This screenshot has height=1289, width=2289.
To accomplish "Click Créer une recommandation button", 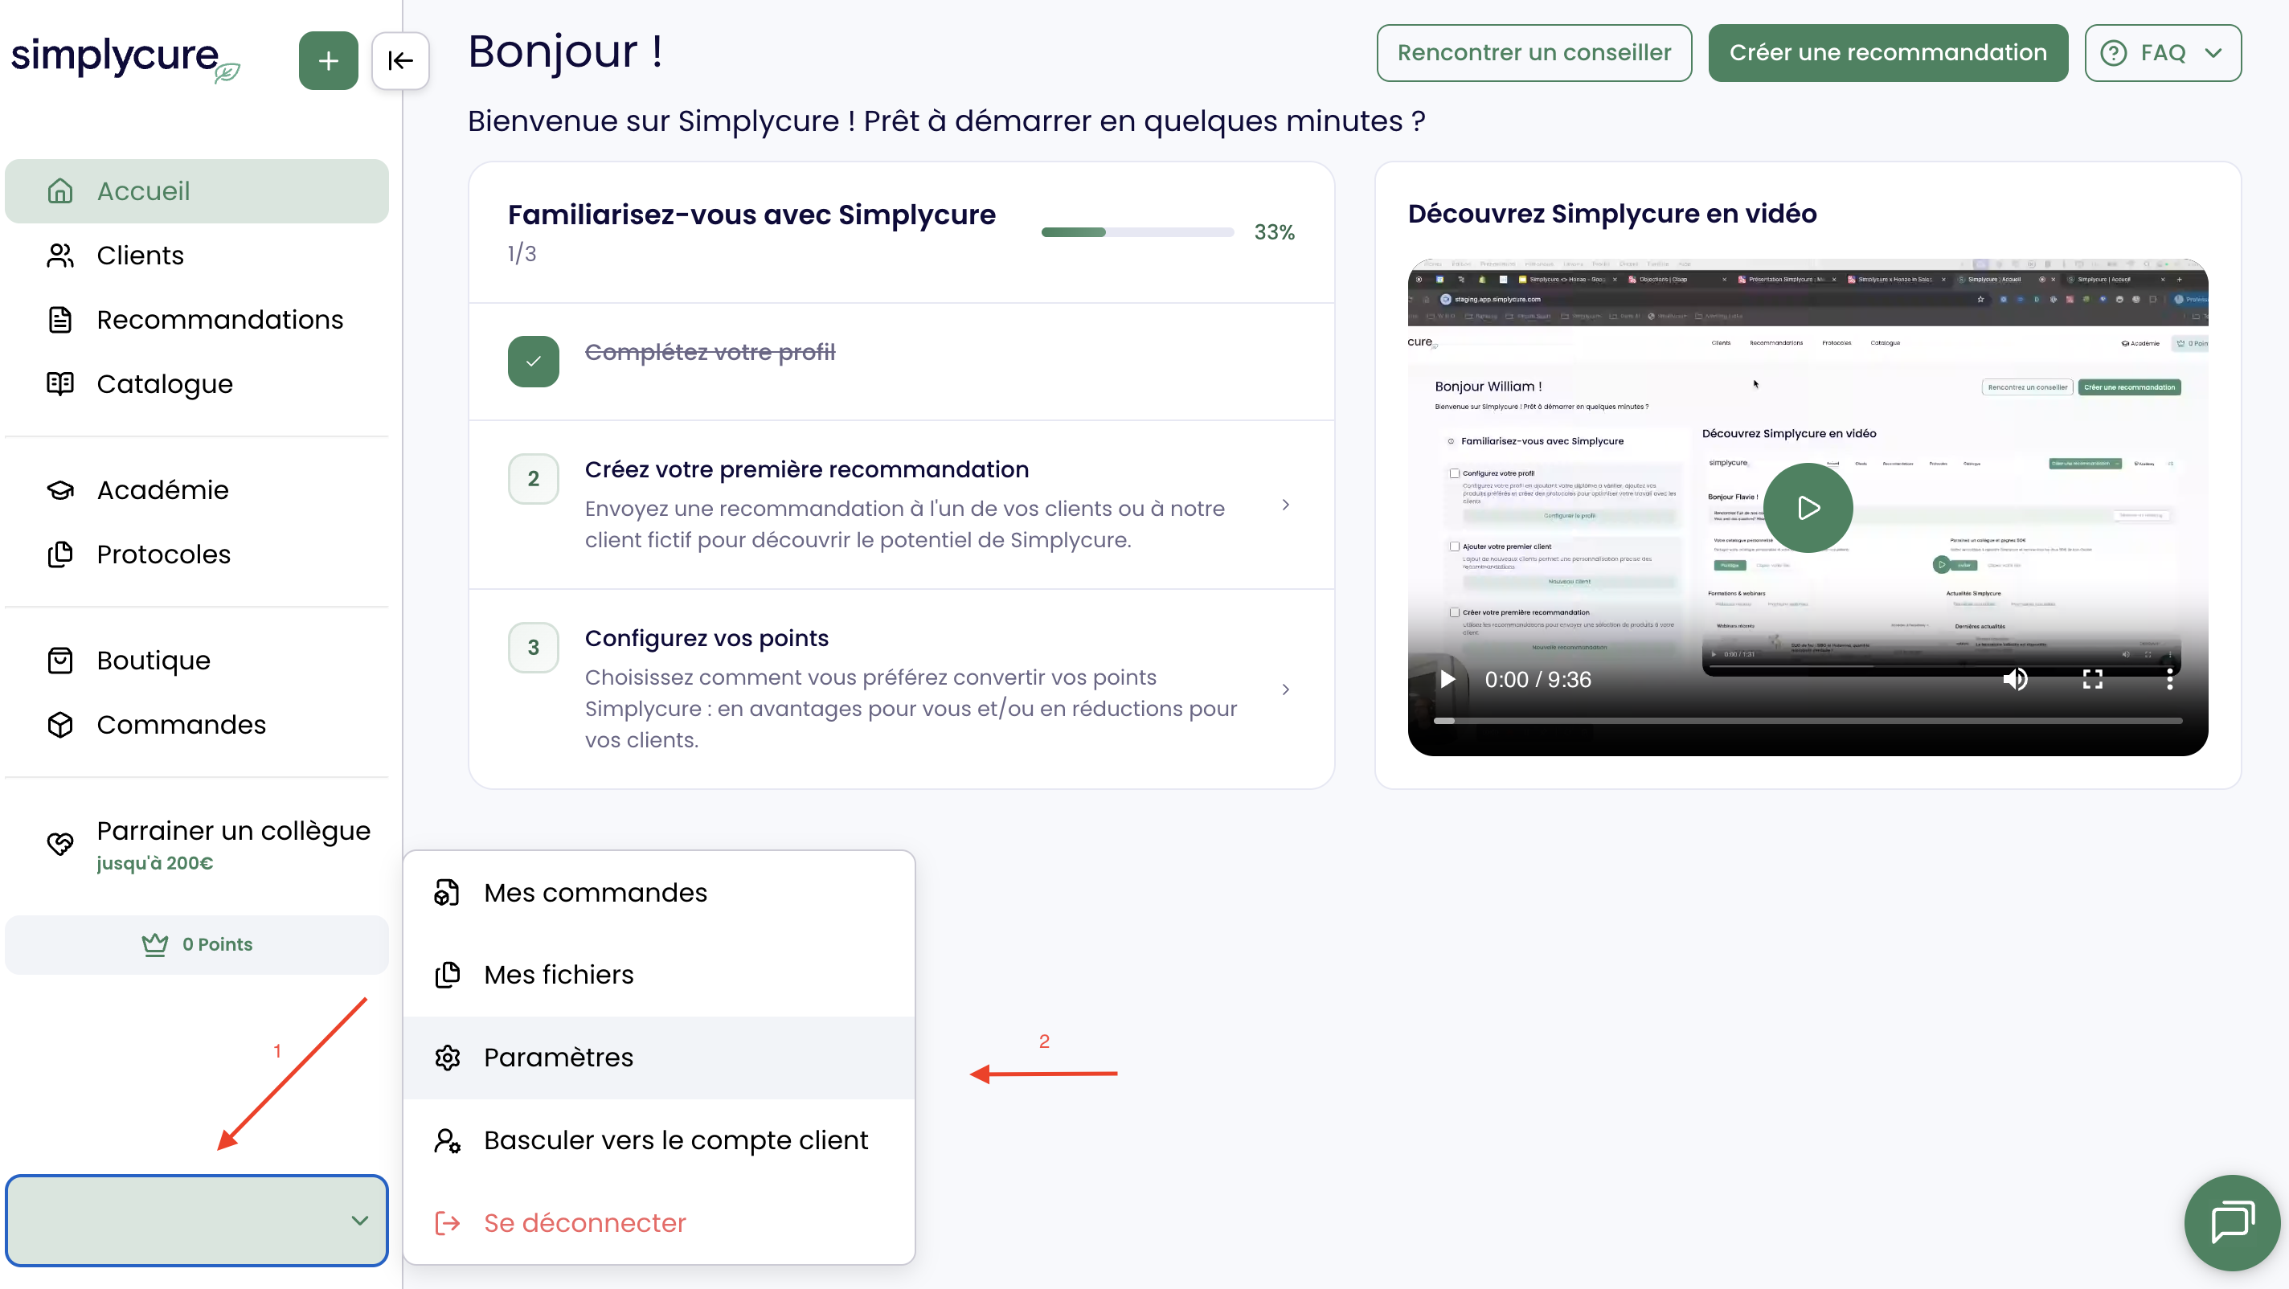I will pyautogui.click(x=1887, y=52).
